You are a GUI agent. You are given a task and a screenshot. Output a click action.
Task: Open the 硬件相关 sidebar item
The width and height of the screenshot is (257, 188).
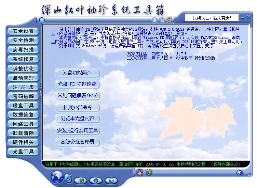23,142
